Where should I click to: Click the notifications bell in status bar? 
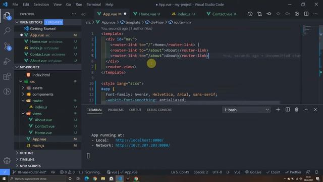316,172
